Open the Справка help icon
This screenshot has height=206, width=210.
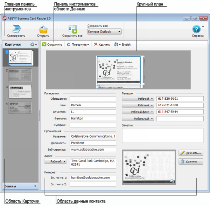tap(197, 29)
